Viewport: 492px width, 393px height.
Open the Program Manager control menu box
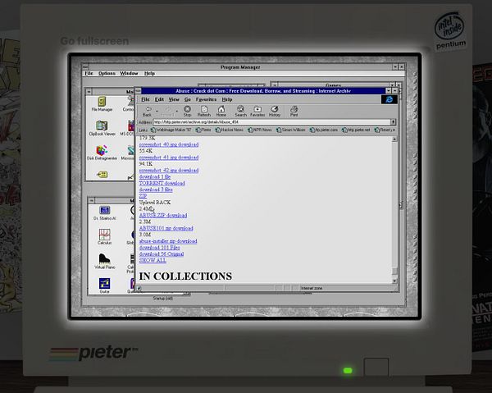point(85,66)
